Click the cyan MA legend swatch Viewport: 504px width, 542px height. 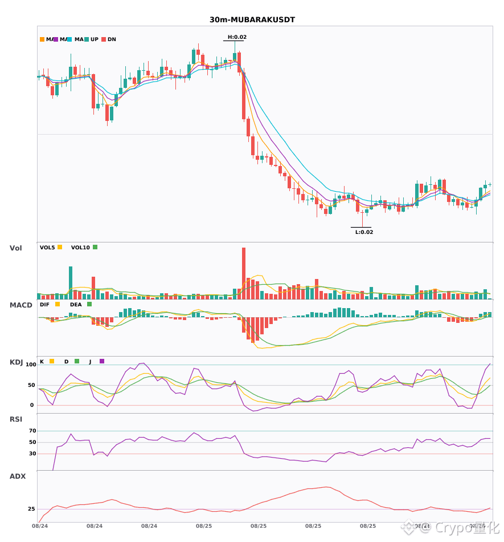coord(69,39)
